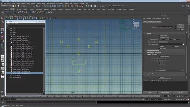Open the Constrain menu

click(x=76, y=3)
